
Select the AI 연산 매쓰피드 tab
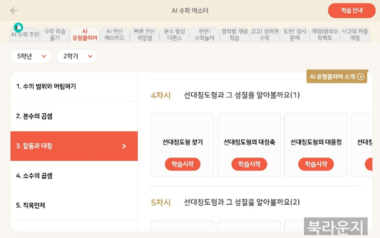(114, 35)
